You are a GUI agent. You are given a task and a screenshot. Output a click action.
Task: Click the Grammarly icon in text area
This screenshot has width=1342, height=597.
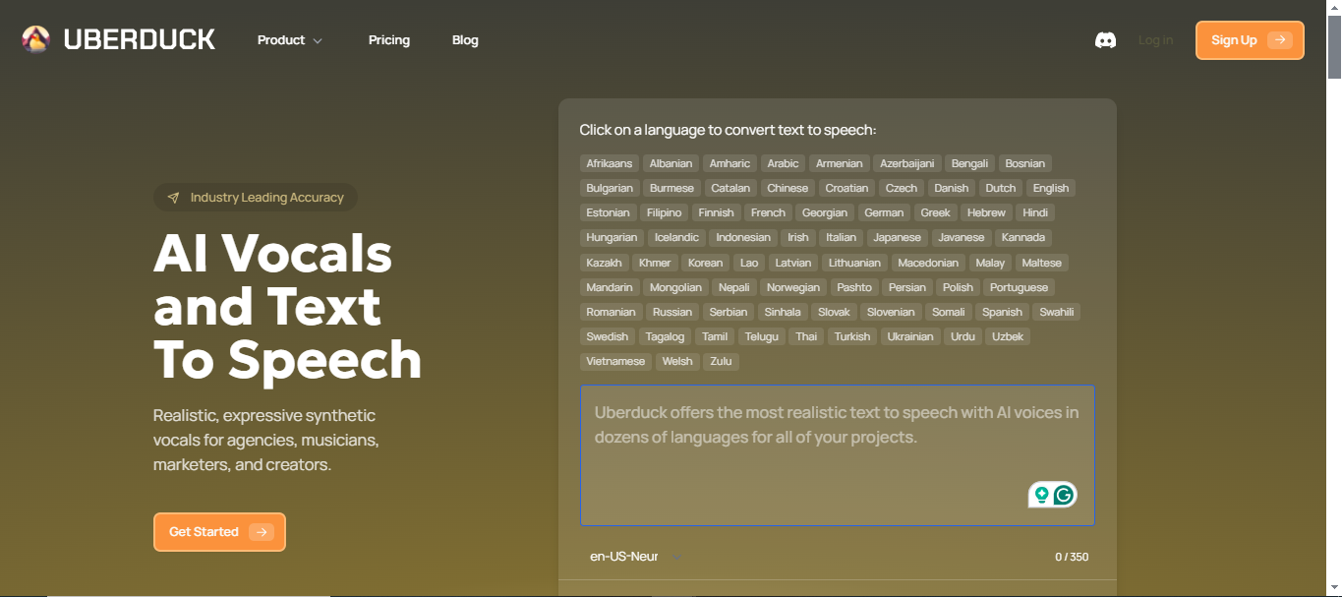click(1063, 495)
